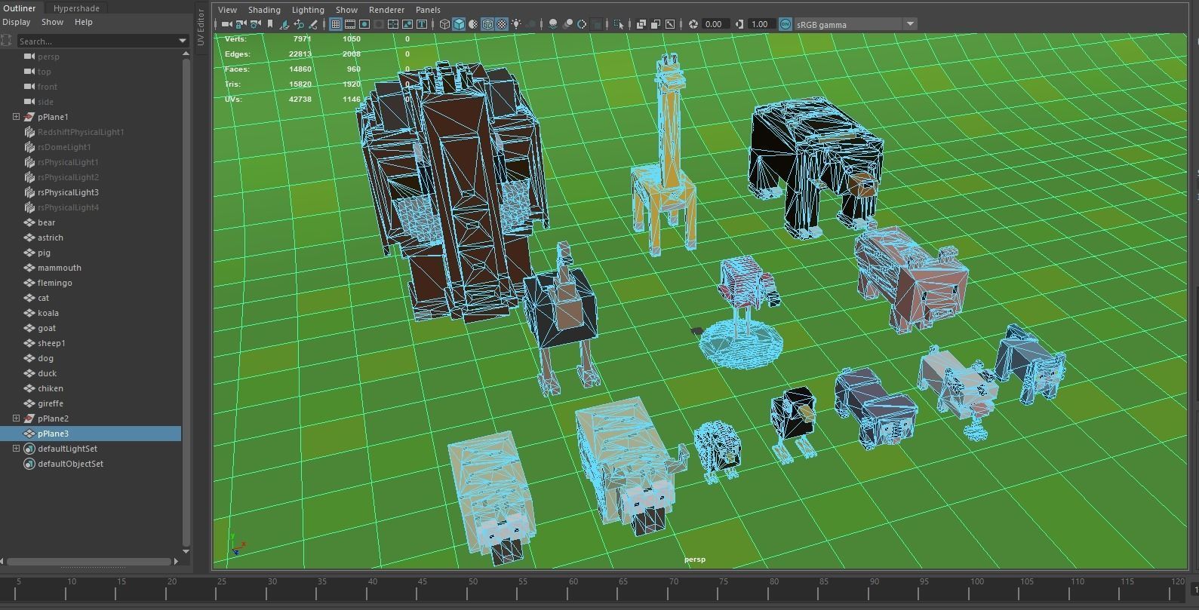Open the Outliner Show menu
Image resolution: width=1199 pixels, height=610 pixels.
point(52,22)
